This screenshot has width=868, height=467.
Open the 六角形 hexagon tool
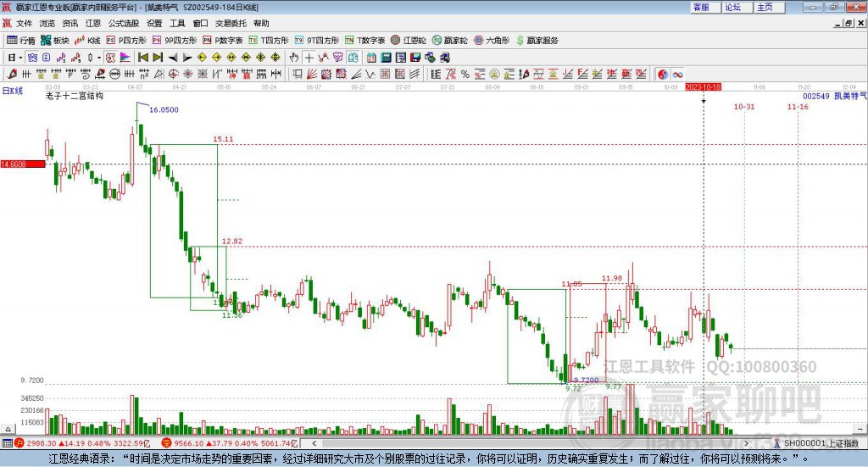(x=492, y=41)
